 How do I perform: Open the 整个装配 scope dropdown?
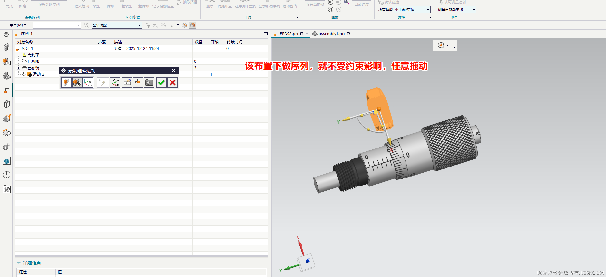139,25
